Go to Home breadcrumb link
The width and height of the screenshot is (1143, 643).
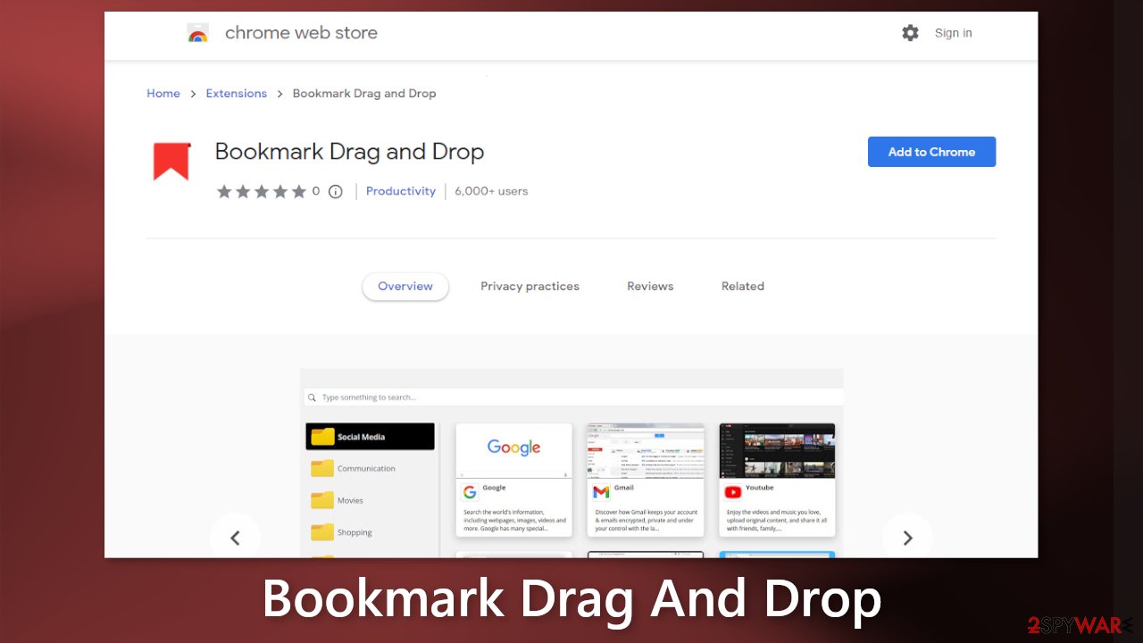[x=163, y=94]
